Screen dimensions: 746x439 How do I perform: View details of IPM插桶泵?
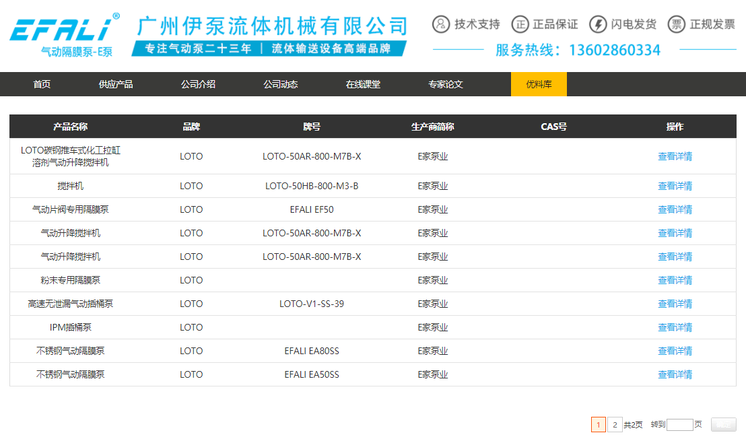[x=675, y=327]
